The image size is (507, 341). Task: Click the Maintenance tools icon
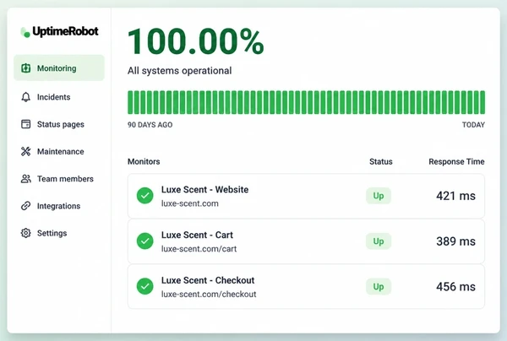pos(26,151)
